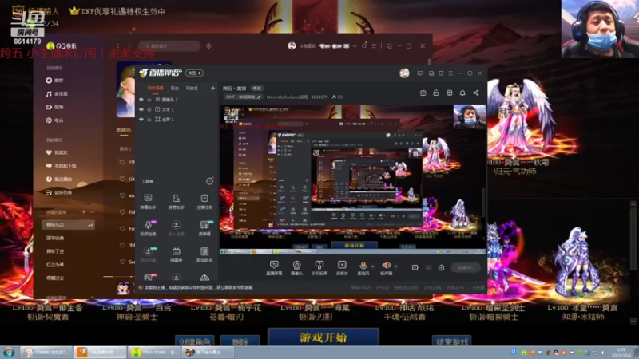The width and height of the screenshot is (639, 359).
Task: Open notification bell in 直播伴侣
Action: coord(462,93)
